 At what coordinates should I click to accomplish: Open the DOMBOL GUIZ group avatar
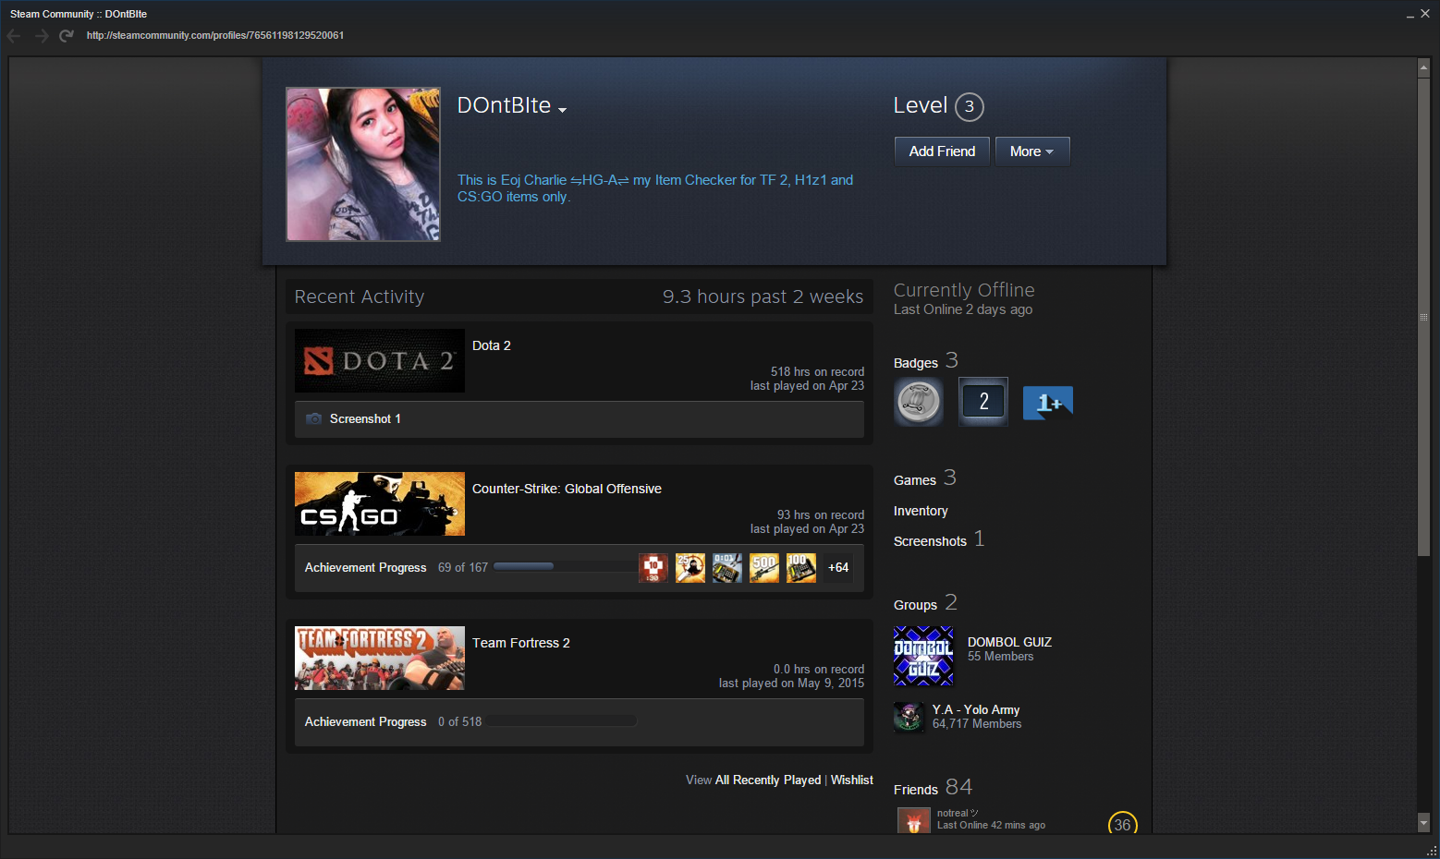pyautogui.click(x=923, y=656)
